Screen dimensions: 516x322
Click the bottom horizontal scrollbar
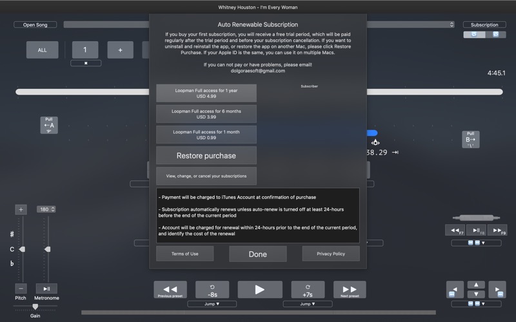(x=259, y=312)
